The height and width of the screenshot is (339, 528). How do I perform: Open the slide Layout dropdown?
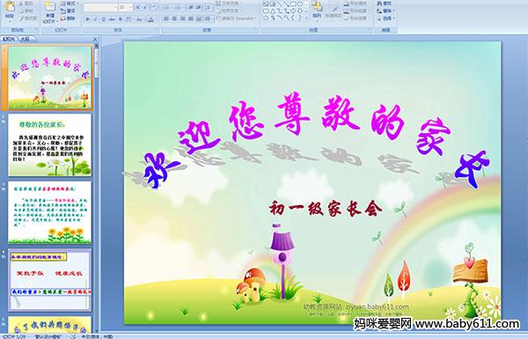click(70, 4)
